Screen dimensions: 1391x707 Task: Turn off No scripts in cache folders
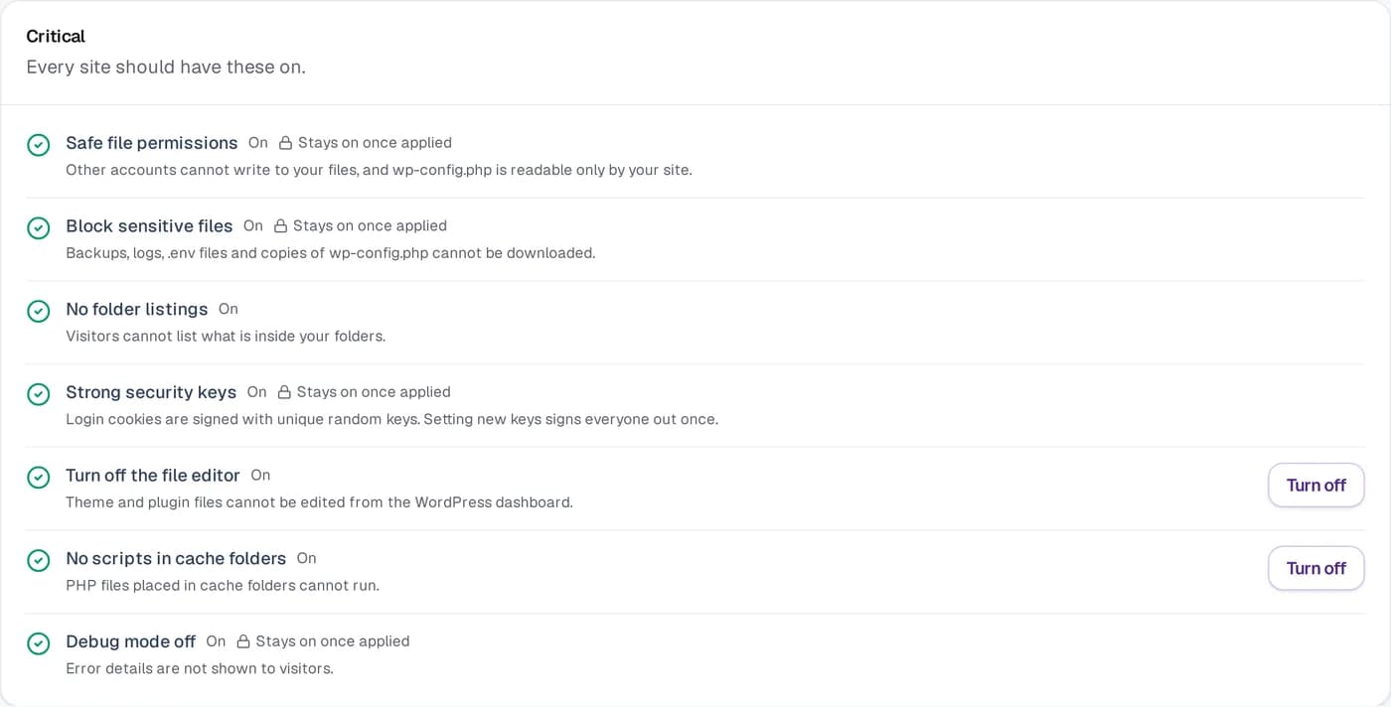click(1315, 568)
